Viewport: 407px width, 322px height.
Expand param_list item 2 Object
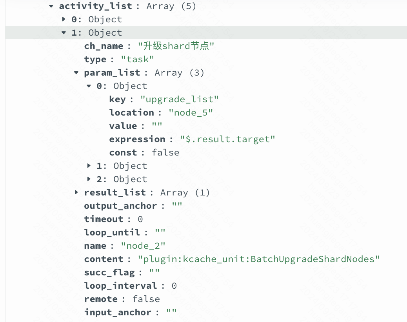tap(89, 179)
